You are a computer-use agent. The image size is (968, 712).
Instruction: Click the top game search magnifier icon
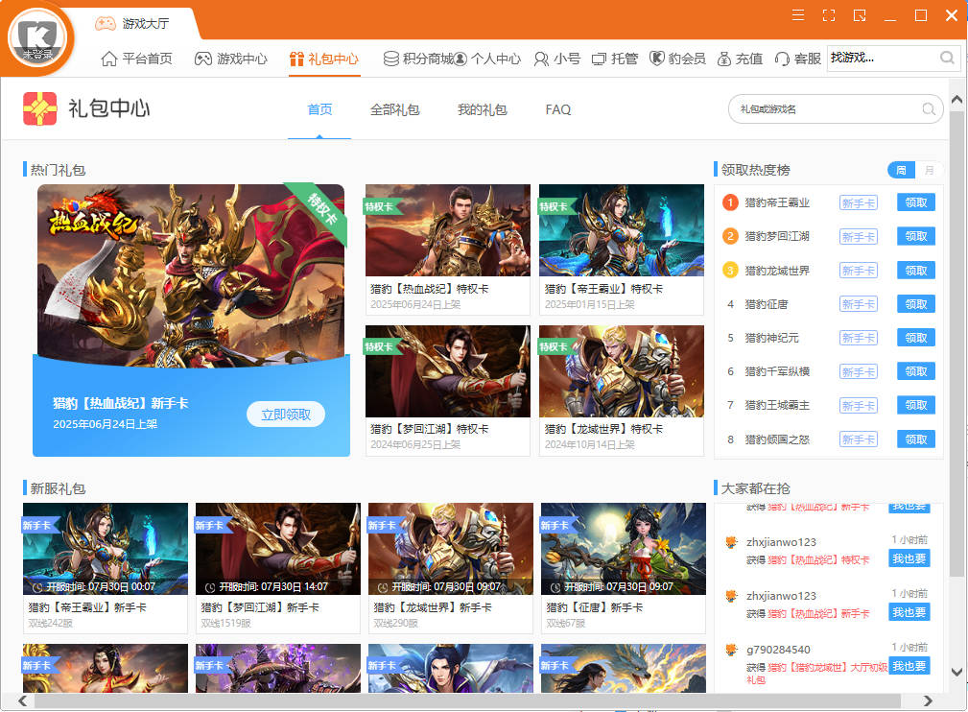point(947,58)
